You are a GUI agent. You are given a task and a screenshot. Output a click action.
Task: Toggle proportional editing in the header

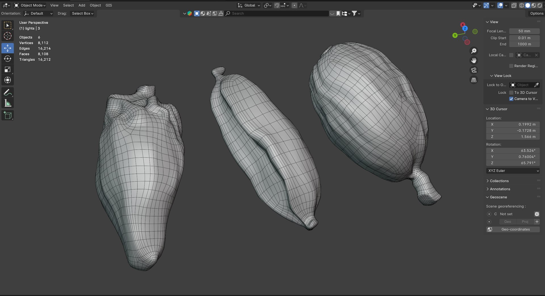tap(294, 5)
